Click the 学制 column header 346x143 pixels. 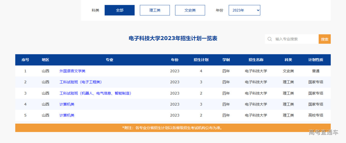point(226,60)
